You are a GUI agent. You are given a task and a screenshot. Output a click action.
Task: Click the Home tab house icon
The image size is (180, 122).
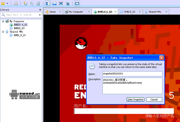(47, 12)
